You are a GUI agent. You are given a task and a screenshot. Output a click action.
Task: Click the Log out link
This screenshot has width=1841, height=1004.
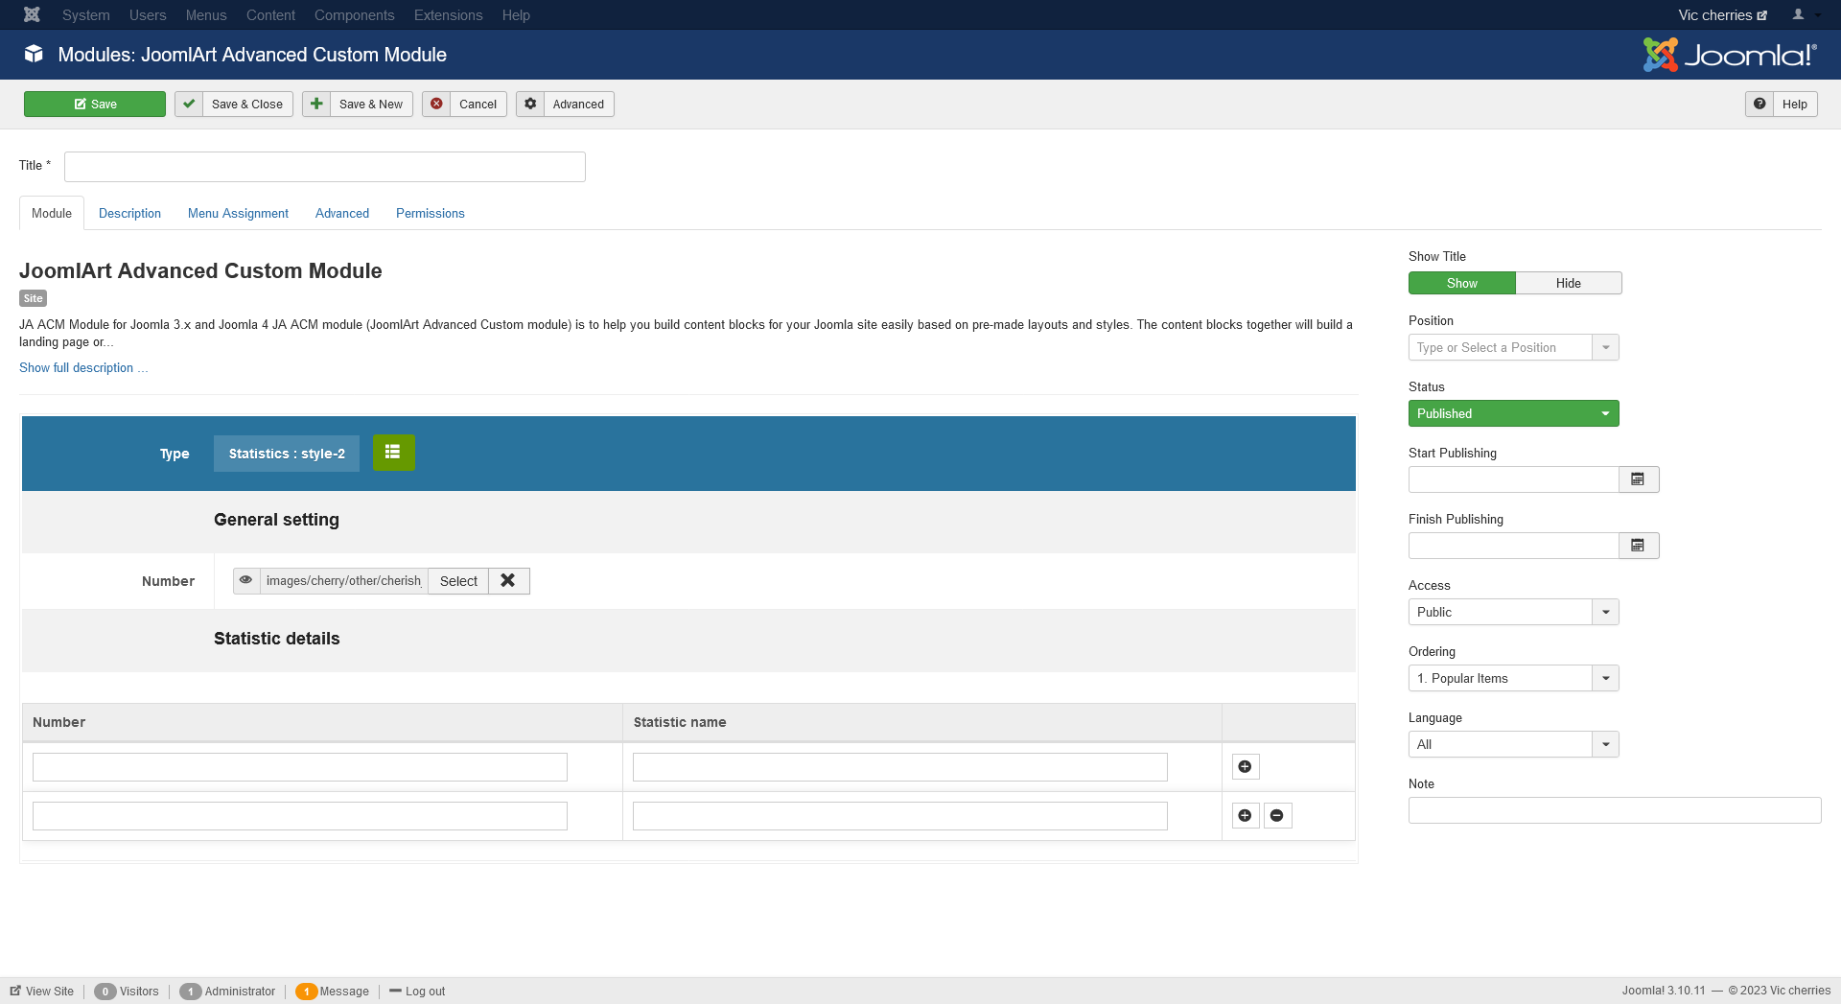pyautogui.click(x=417, y=991)
